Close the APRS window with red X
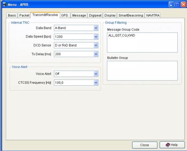The height and width of the screenshot is (151, 187). (184, 5)
